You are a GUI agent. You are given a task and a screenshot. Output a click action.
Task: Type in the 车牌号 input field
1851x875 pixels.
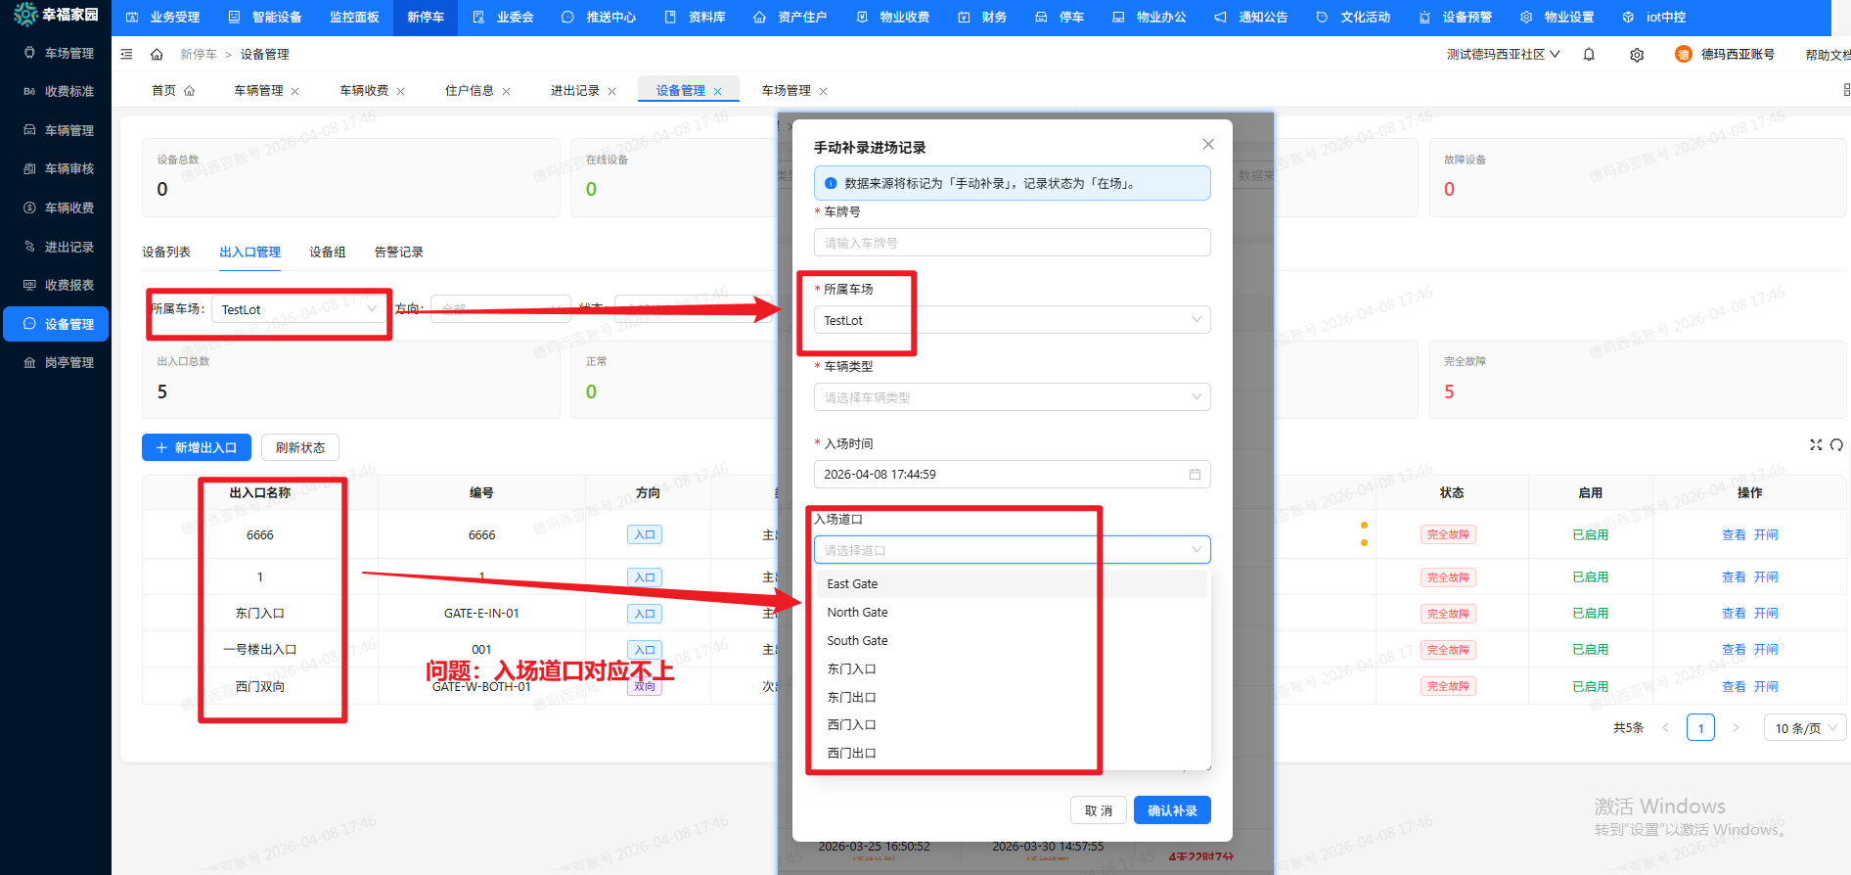coord(1012,243)
